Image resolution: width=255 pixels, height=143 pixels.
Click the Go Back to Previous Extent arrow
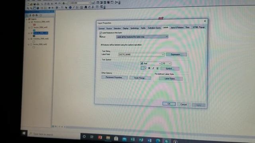coord(49,8)
